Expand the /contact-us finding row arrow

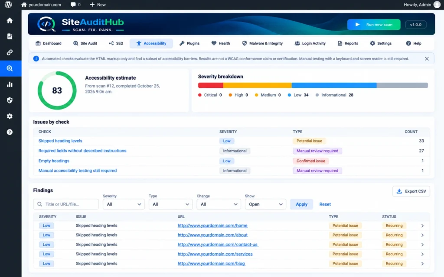tap(422, 245)
